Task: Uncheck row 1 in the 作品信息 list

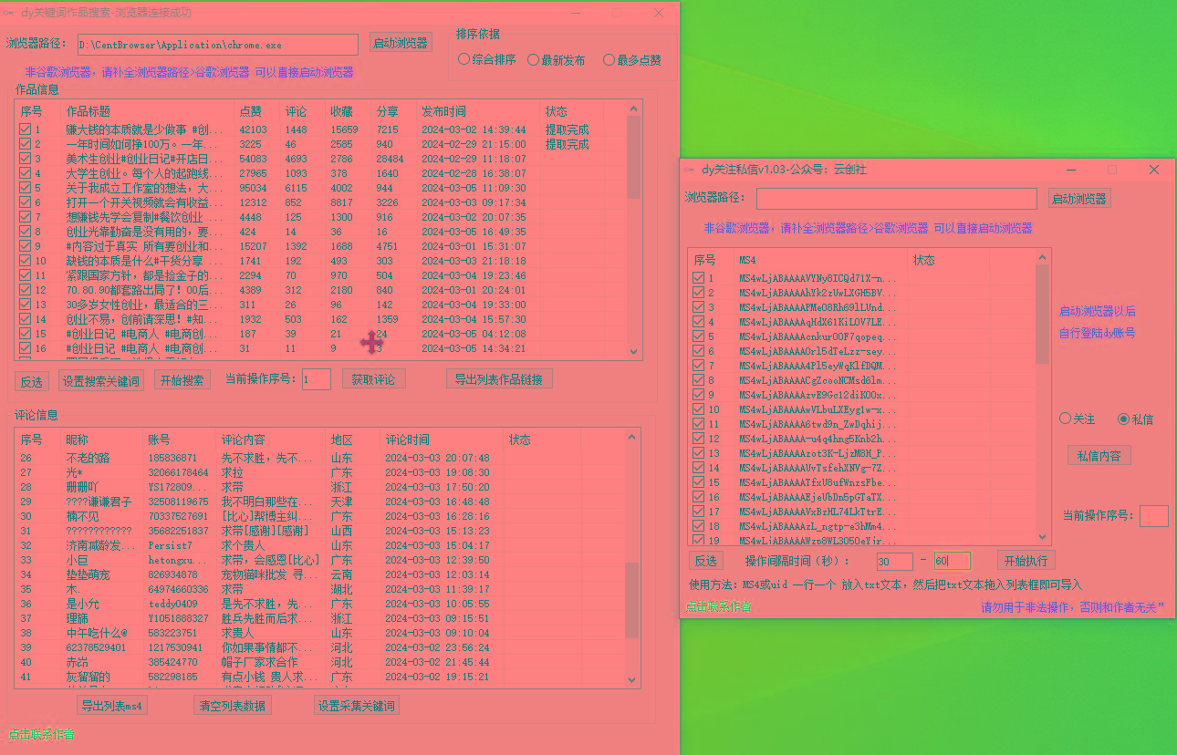Action: (x=25, y=128)
